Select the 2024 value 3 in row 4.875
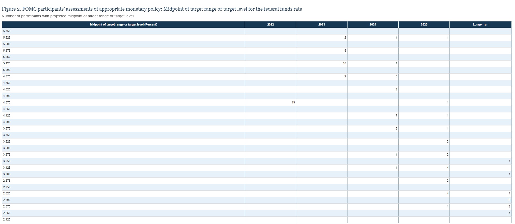515x224 pixels. 396,76
